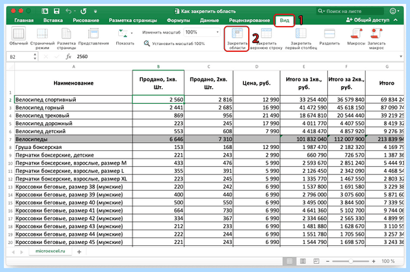The width and height of the screenshot is (410, 272).
Task: Click the formula bar value 2560
Action: tap(82, 57)
